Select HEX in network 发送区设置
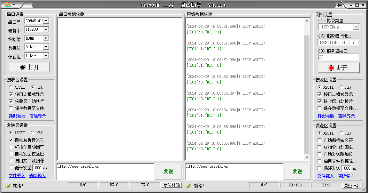This screenshot has width=368, height=193. coord(342,133)
